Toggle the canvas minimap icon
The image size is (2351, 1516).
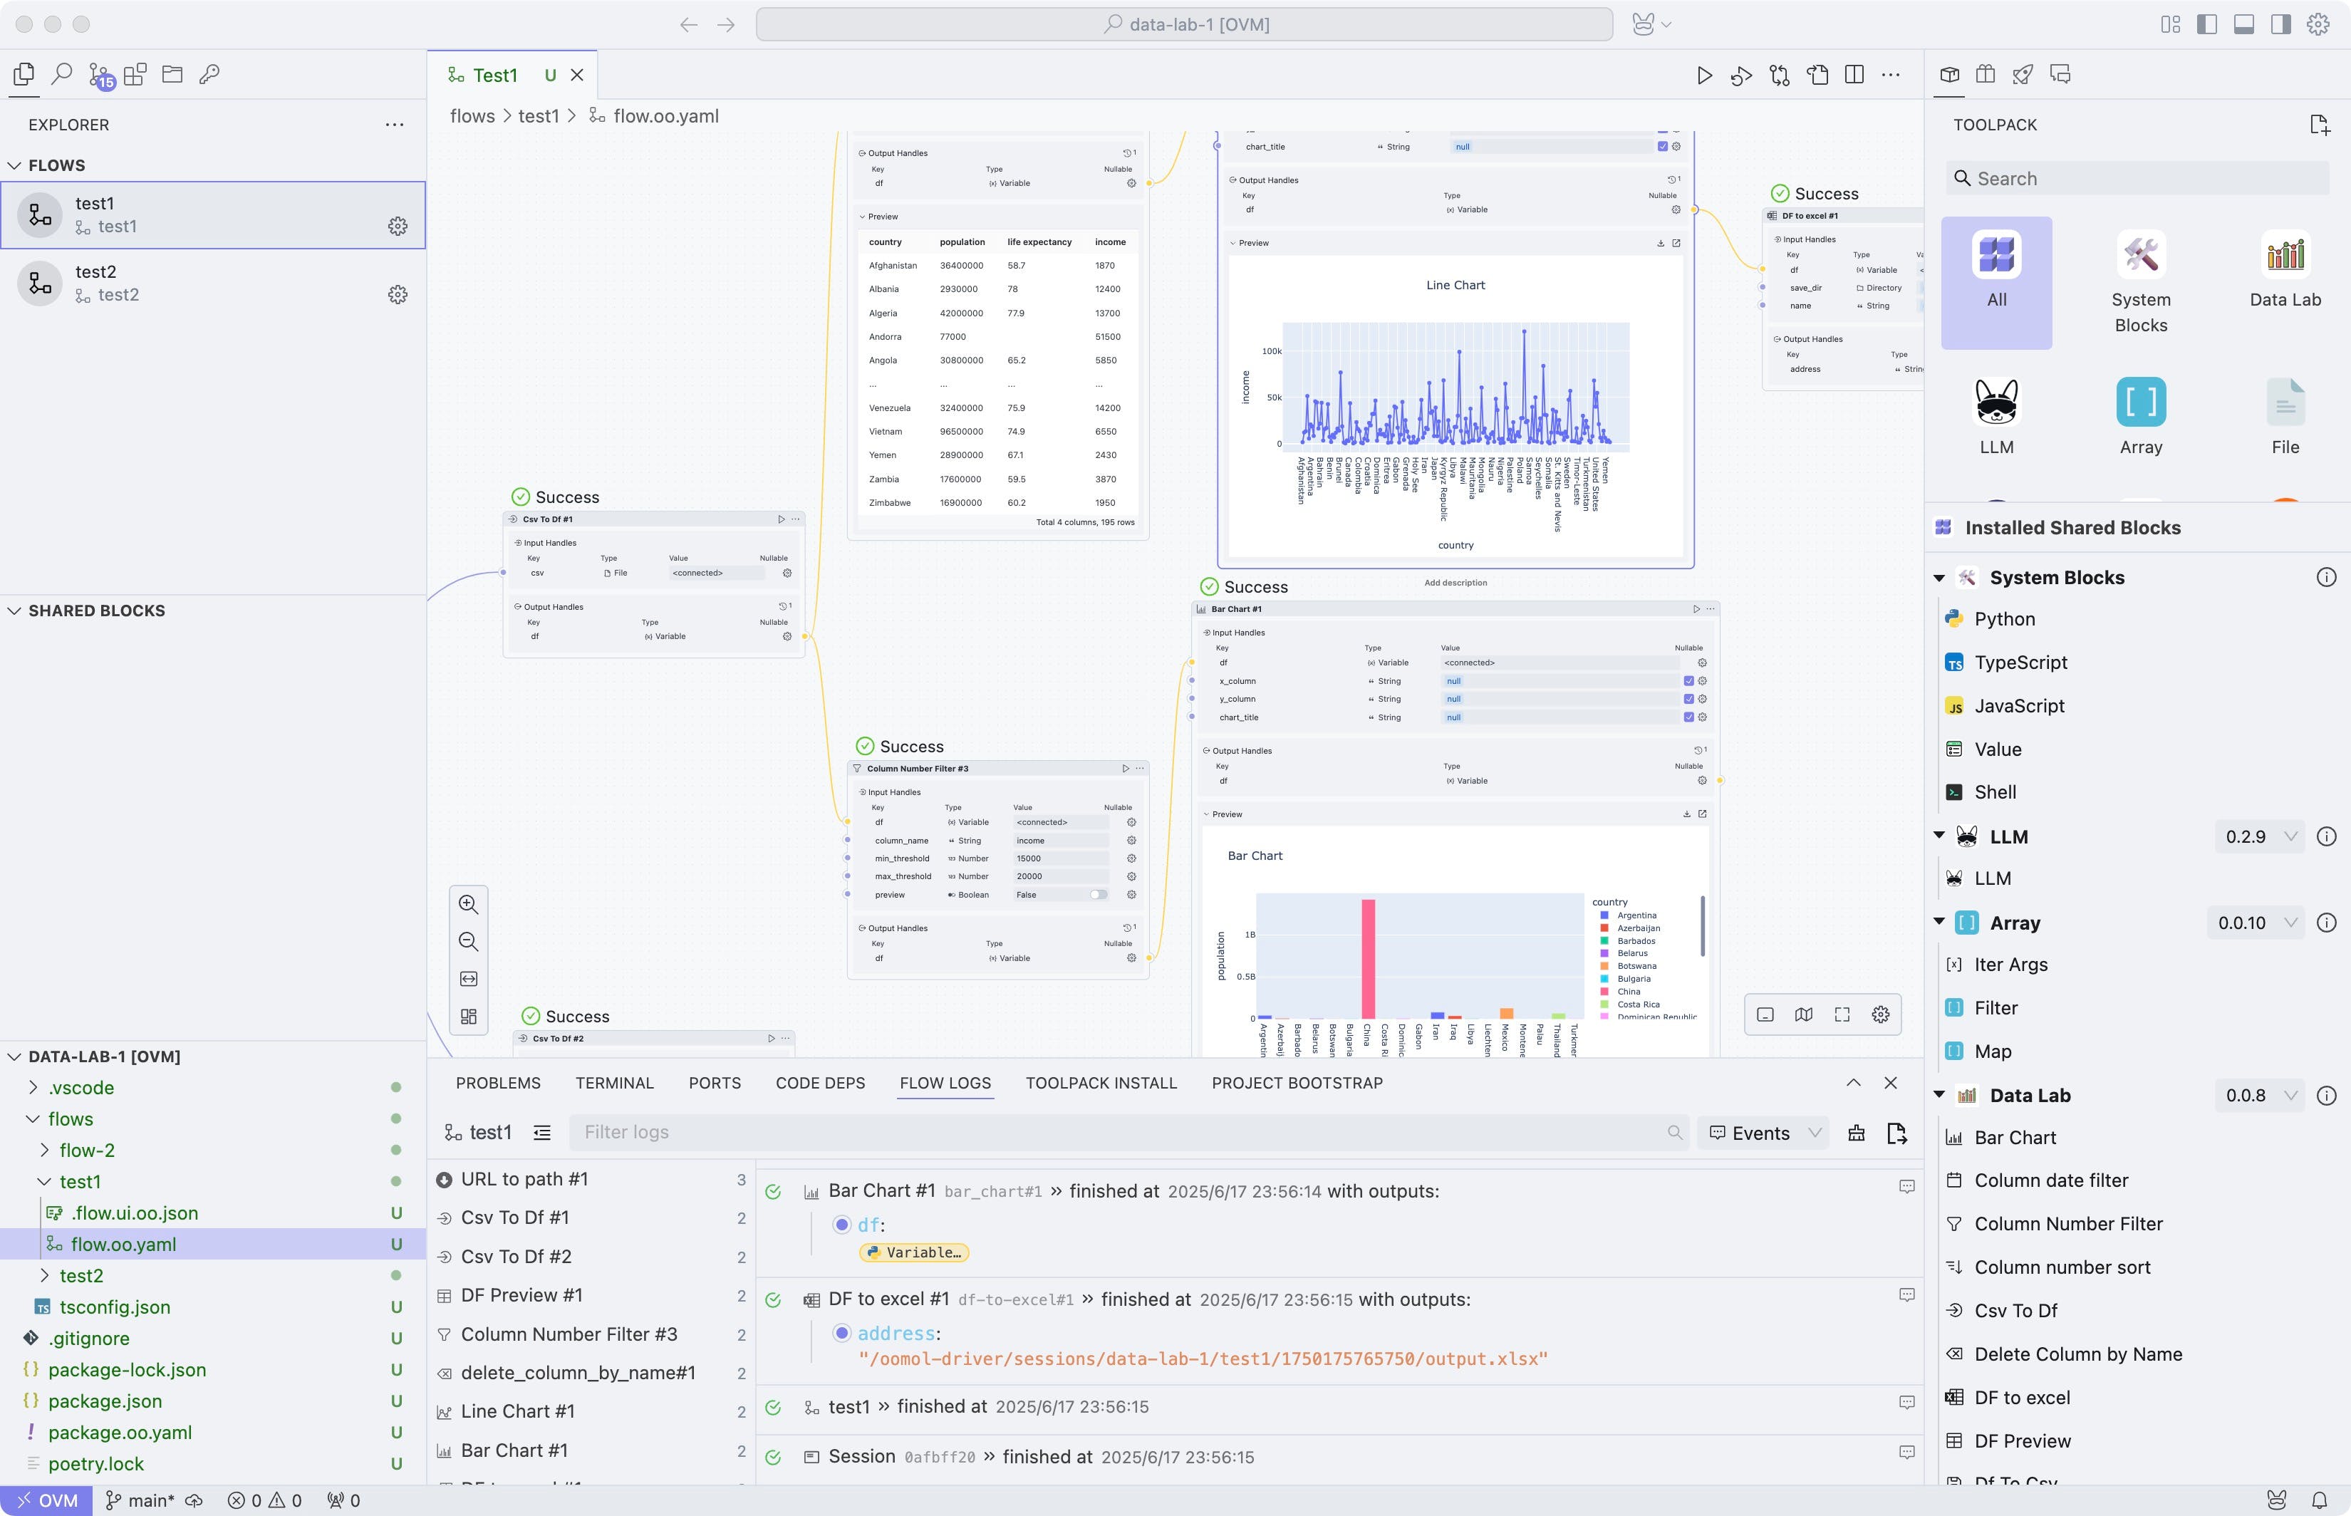tap(1804, 1015)
